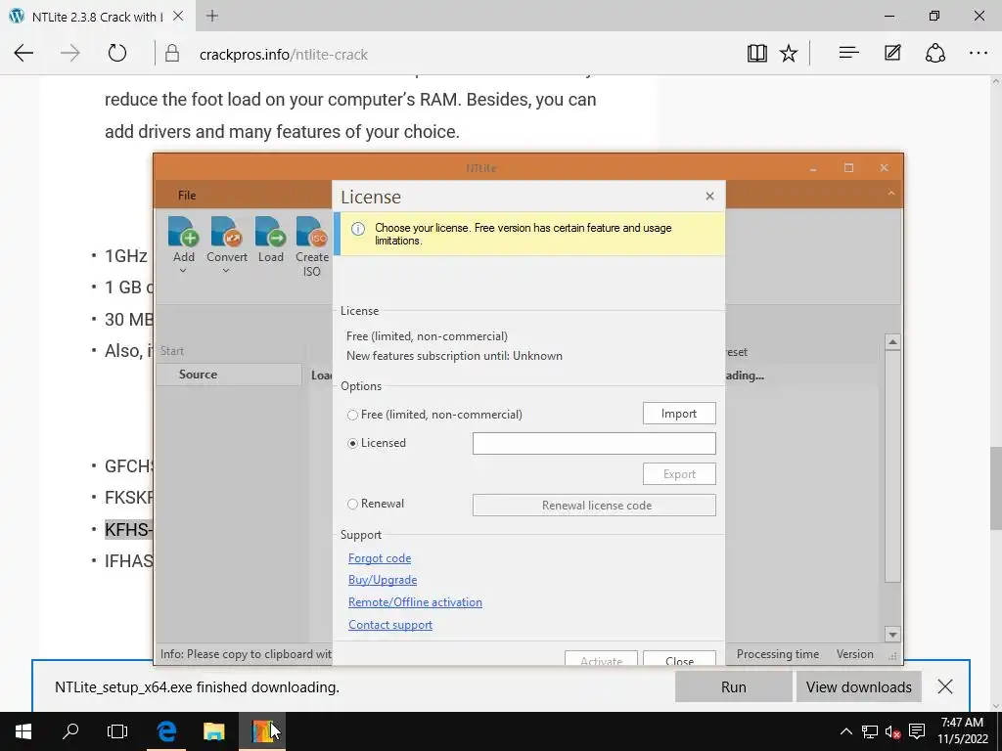Click the Activate button
This screenshot has height=751, width=1002.
[601, 658]
